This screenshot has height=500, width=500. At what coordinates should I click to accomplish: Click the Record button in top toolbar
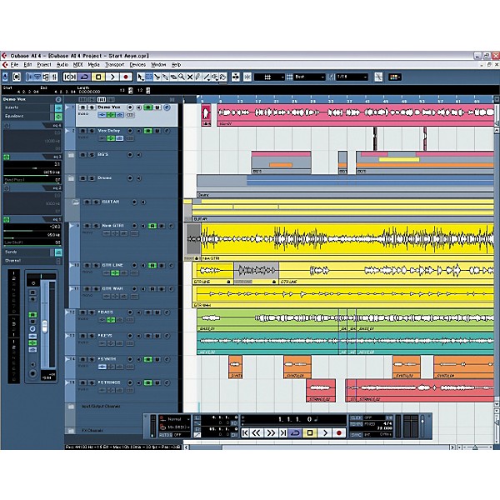point(126,77)
